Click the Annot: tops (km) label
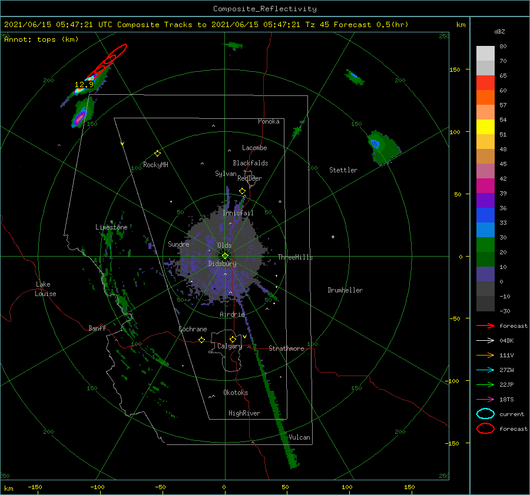The width and height of the screenshot is (530, 495). (41, 39)
